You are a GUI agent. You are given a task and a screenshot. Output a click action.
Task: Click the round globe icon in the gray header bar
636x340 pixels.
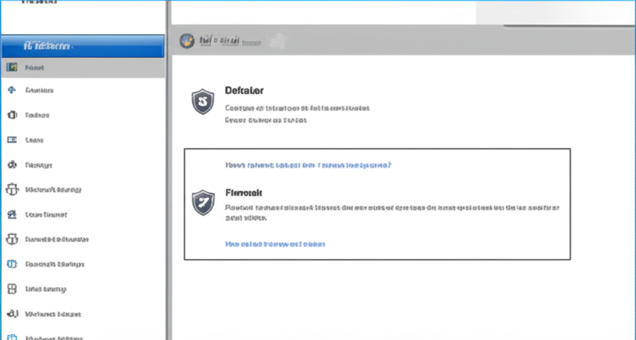(187, 41)
